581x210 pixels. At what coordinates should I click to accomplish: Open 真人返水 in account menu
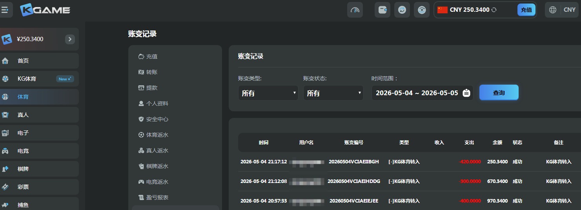157,150
